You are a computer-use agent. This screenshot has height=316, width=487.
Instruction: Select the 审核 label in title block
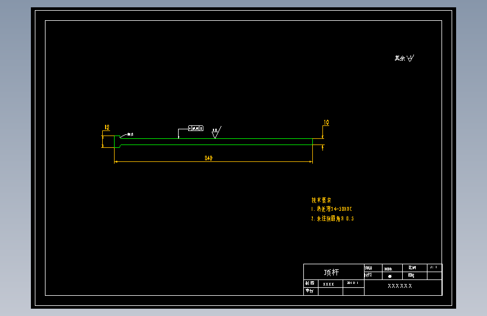pyautogui.click(x=310, y=291)
